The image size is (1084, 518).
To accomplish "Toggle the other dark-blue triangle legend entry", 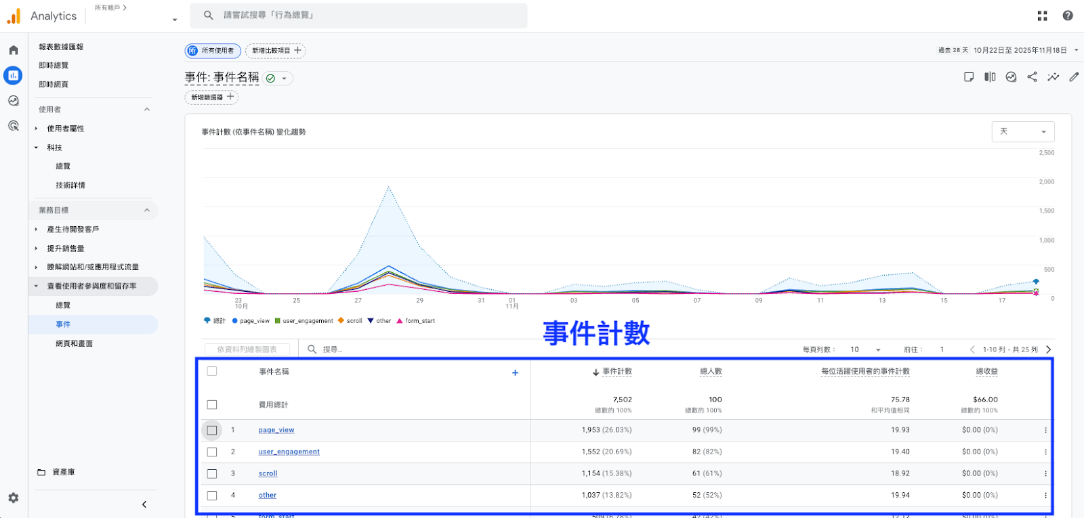I will tap(379, 321).
